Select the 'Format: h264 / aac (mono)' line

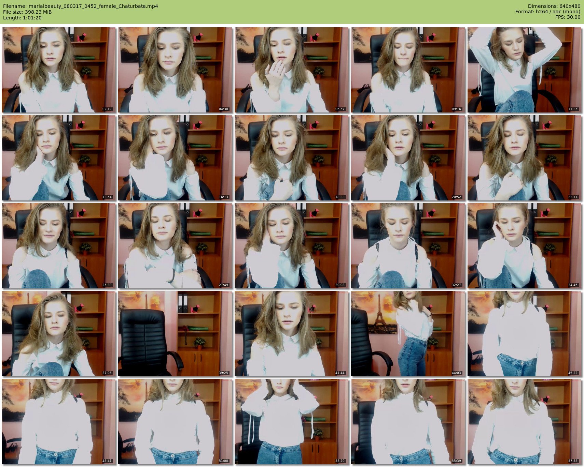tap(548, 12)
